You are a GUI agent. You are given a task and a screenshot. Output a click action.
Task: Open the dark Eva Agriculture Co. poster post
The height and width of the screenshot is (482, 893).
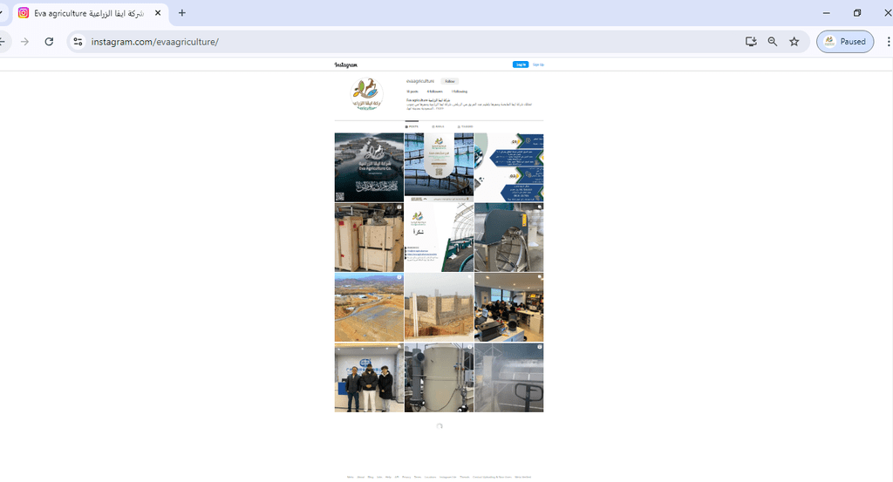pyautogui.click(x=369, y=167)
